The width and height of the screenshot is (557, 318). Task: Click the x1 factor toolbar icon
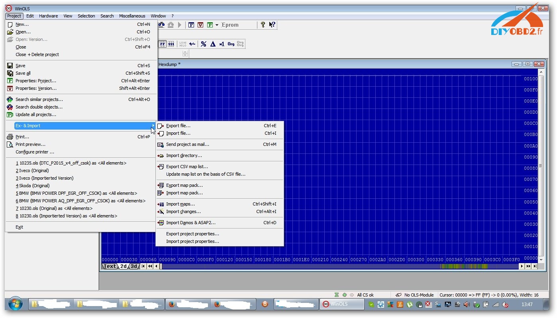[x=222, y=44]
